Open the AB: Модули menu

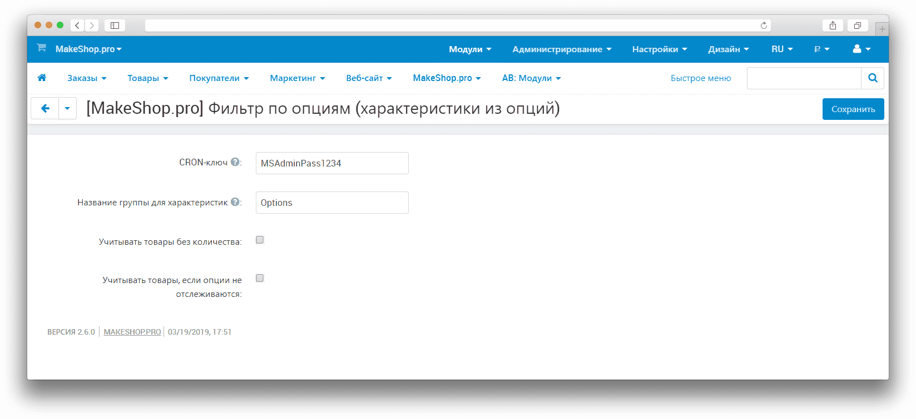click(x=532, y=78)
